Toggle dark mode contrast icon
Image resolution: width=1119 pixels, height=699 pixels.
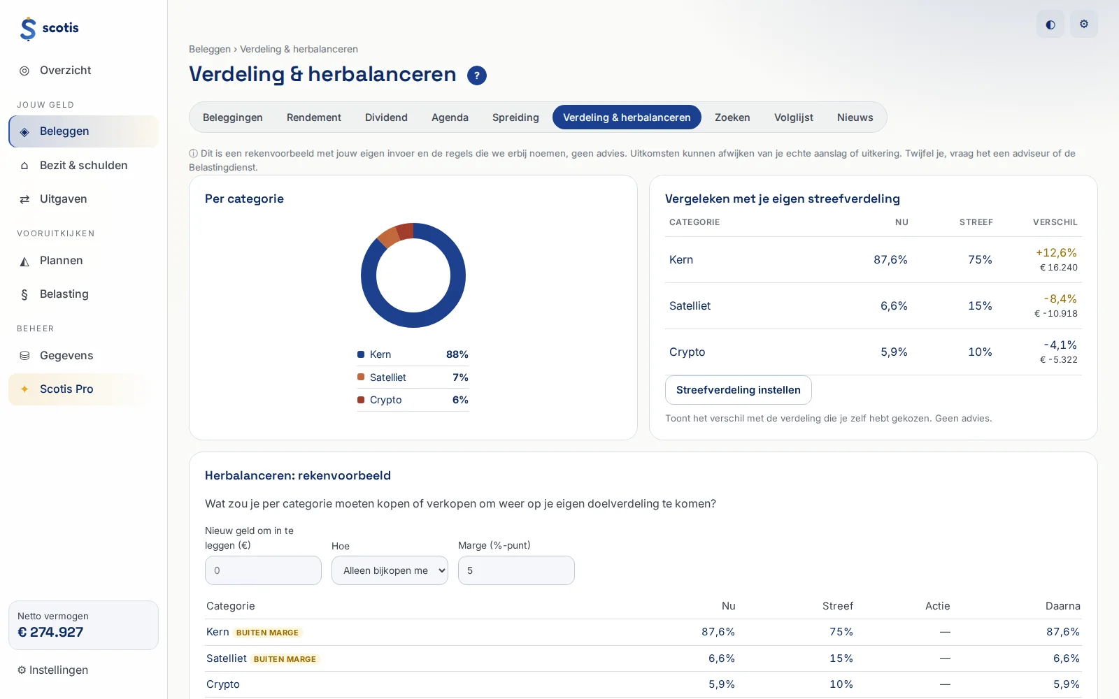(x=1050, y=24)
